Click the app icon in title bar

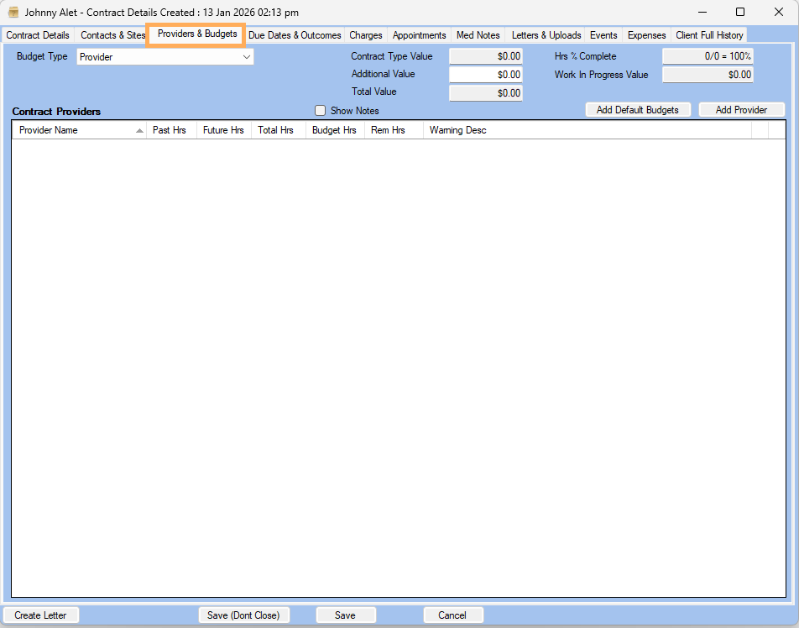[x=13, y=13]
